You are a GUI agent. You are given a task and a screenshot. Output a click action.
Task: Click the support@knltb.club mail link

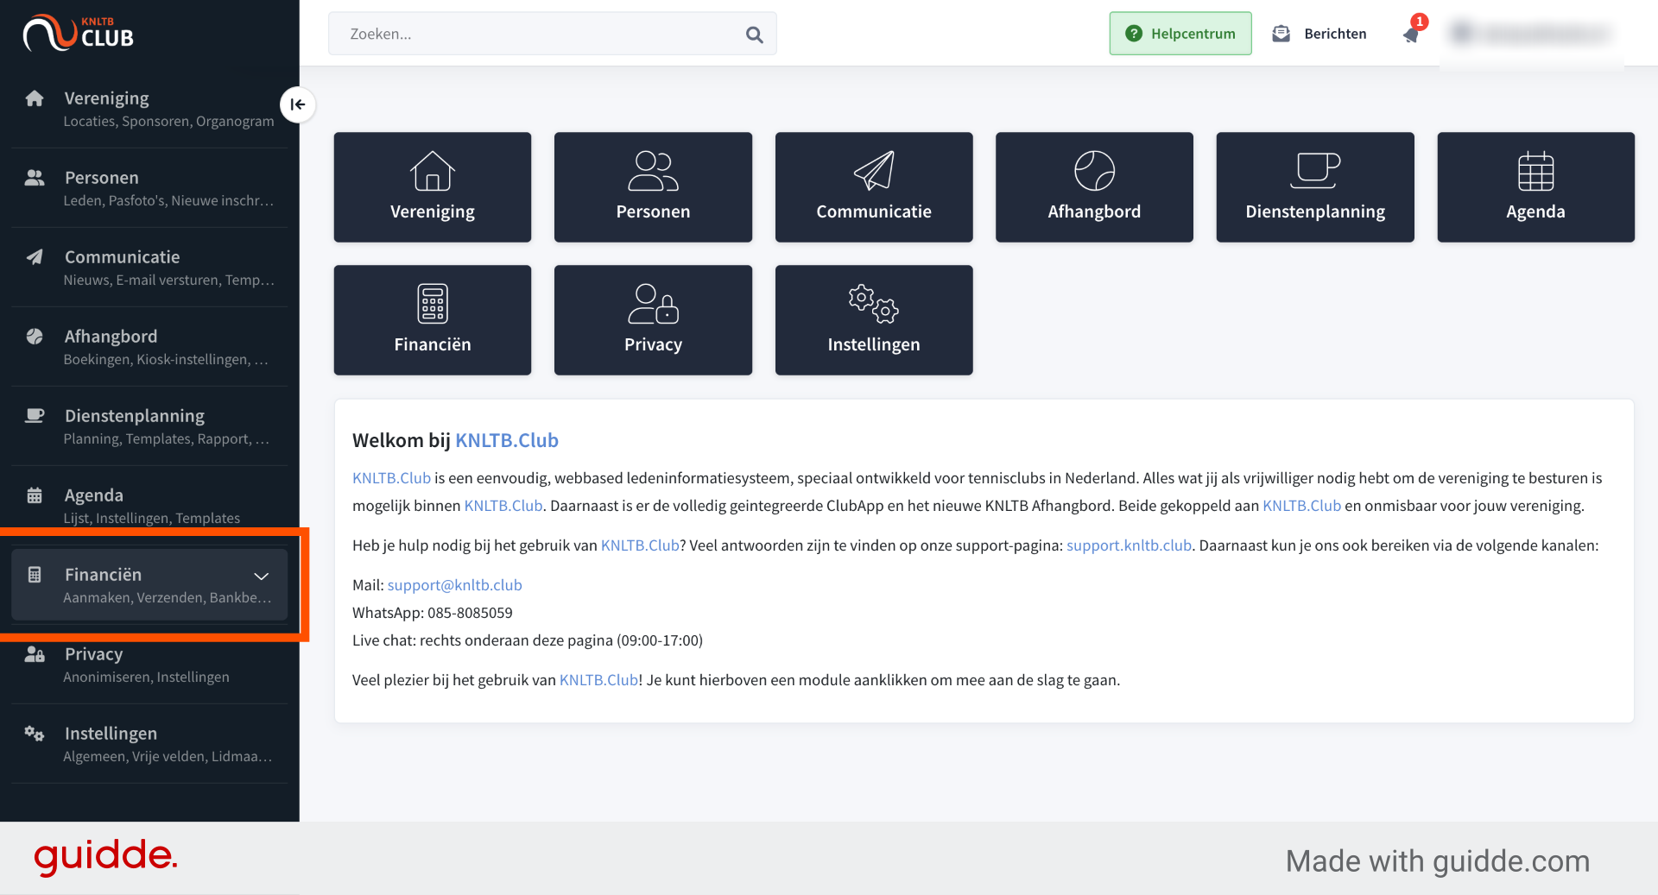click(454, 585)
